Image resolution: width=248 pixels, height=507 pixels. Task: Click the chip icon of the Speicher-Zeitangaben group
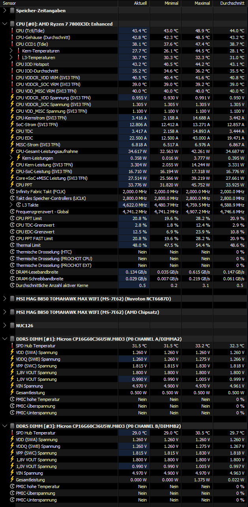coord(12,11)
